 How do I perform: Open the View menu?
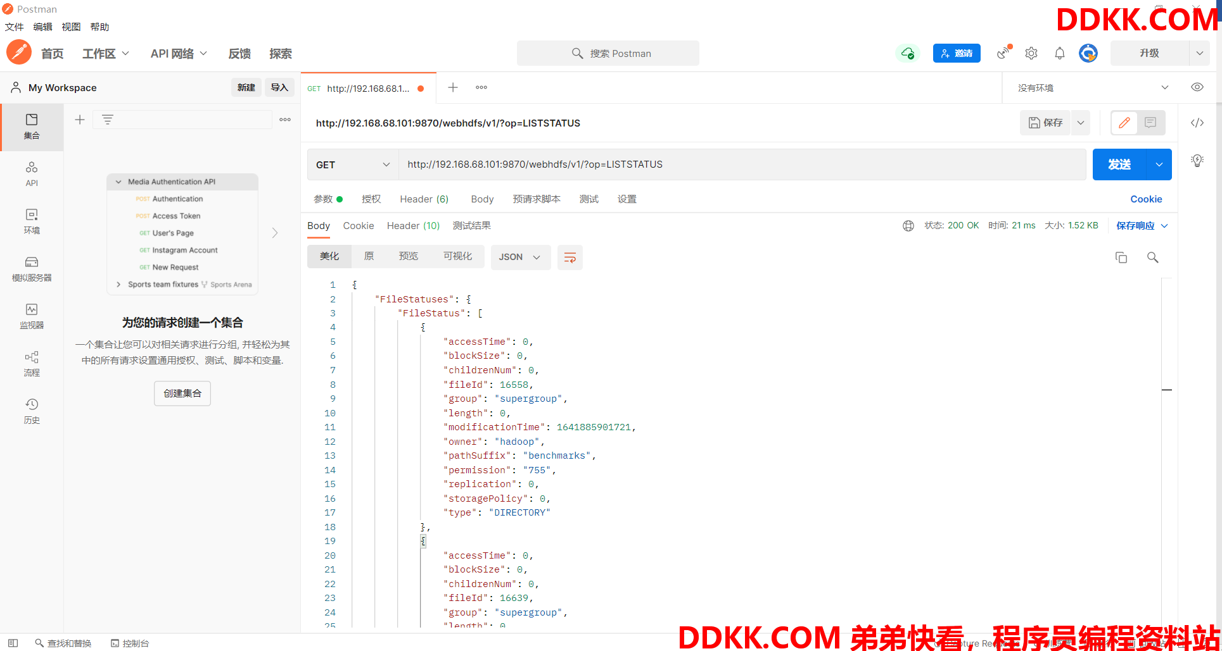71,27
